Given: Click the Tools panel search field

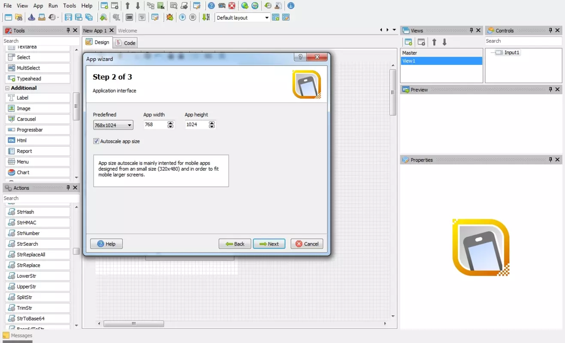Looking at the screenshot, I should 41,41.
